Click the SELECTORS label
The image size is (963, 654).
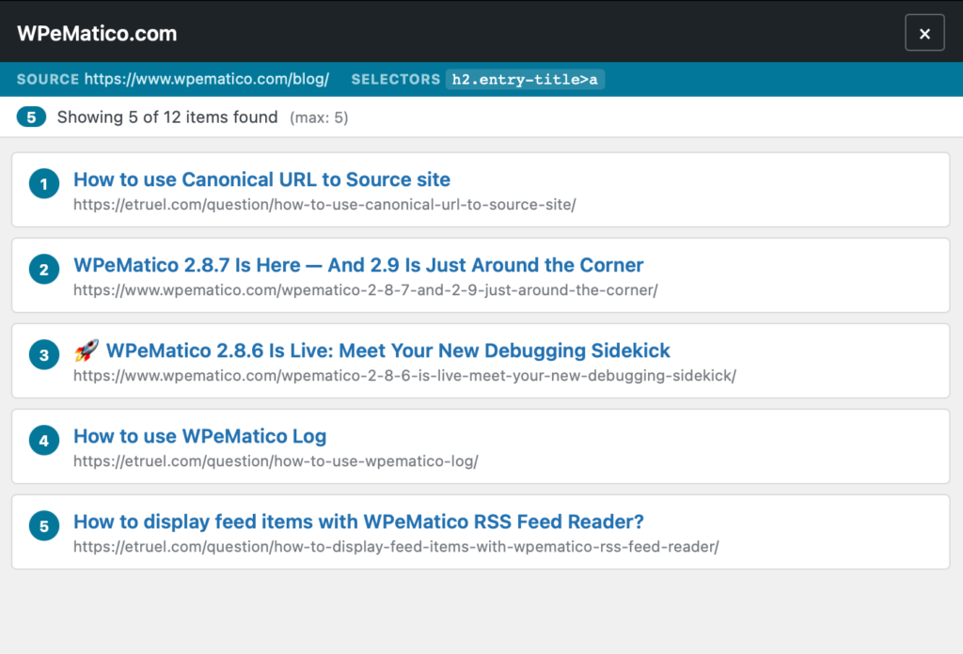coord(396,79)
